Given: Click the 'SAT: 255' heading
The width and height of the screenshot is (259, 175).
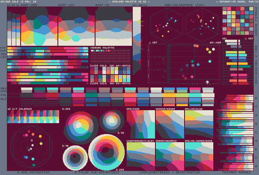Looking at the screenshot, I should click(29, 5).
